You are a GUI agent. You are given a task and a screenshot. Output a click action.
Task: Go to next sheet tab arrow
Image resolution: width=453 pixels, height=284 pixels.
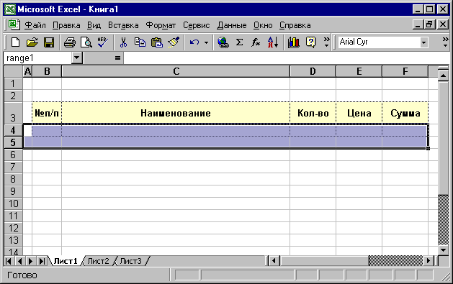tap(31, 261)
